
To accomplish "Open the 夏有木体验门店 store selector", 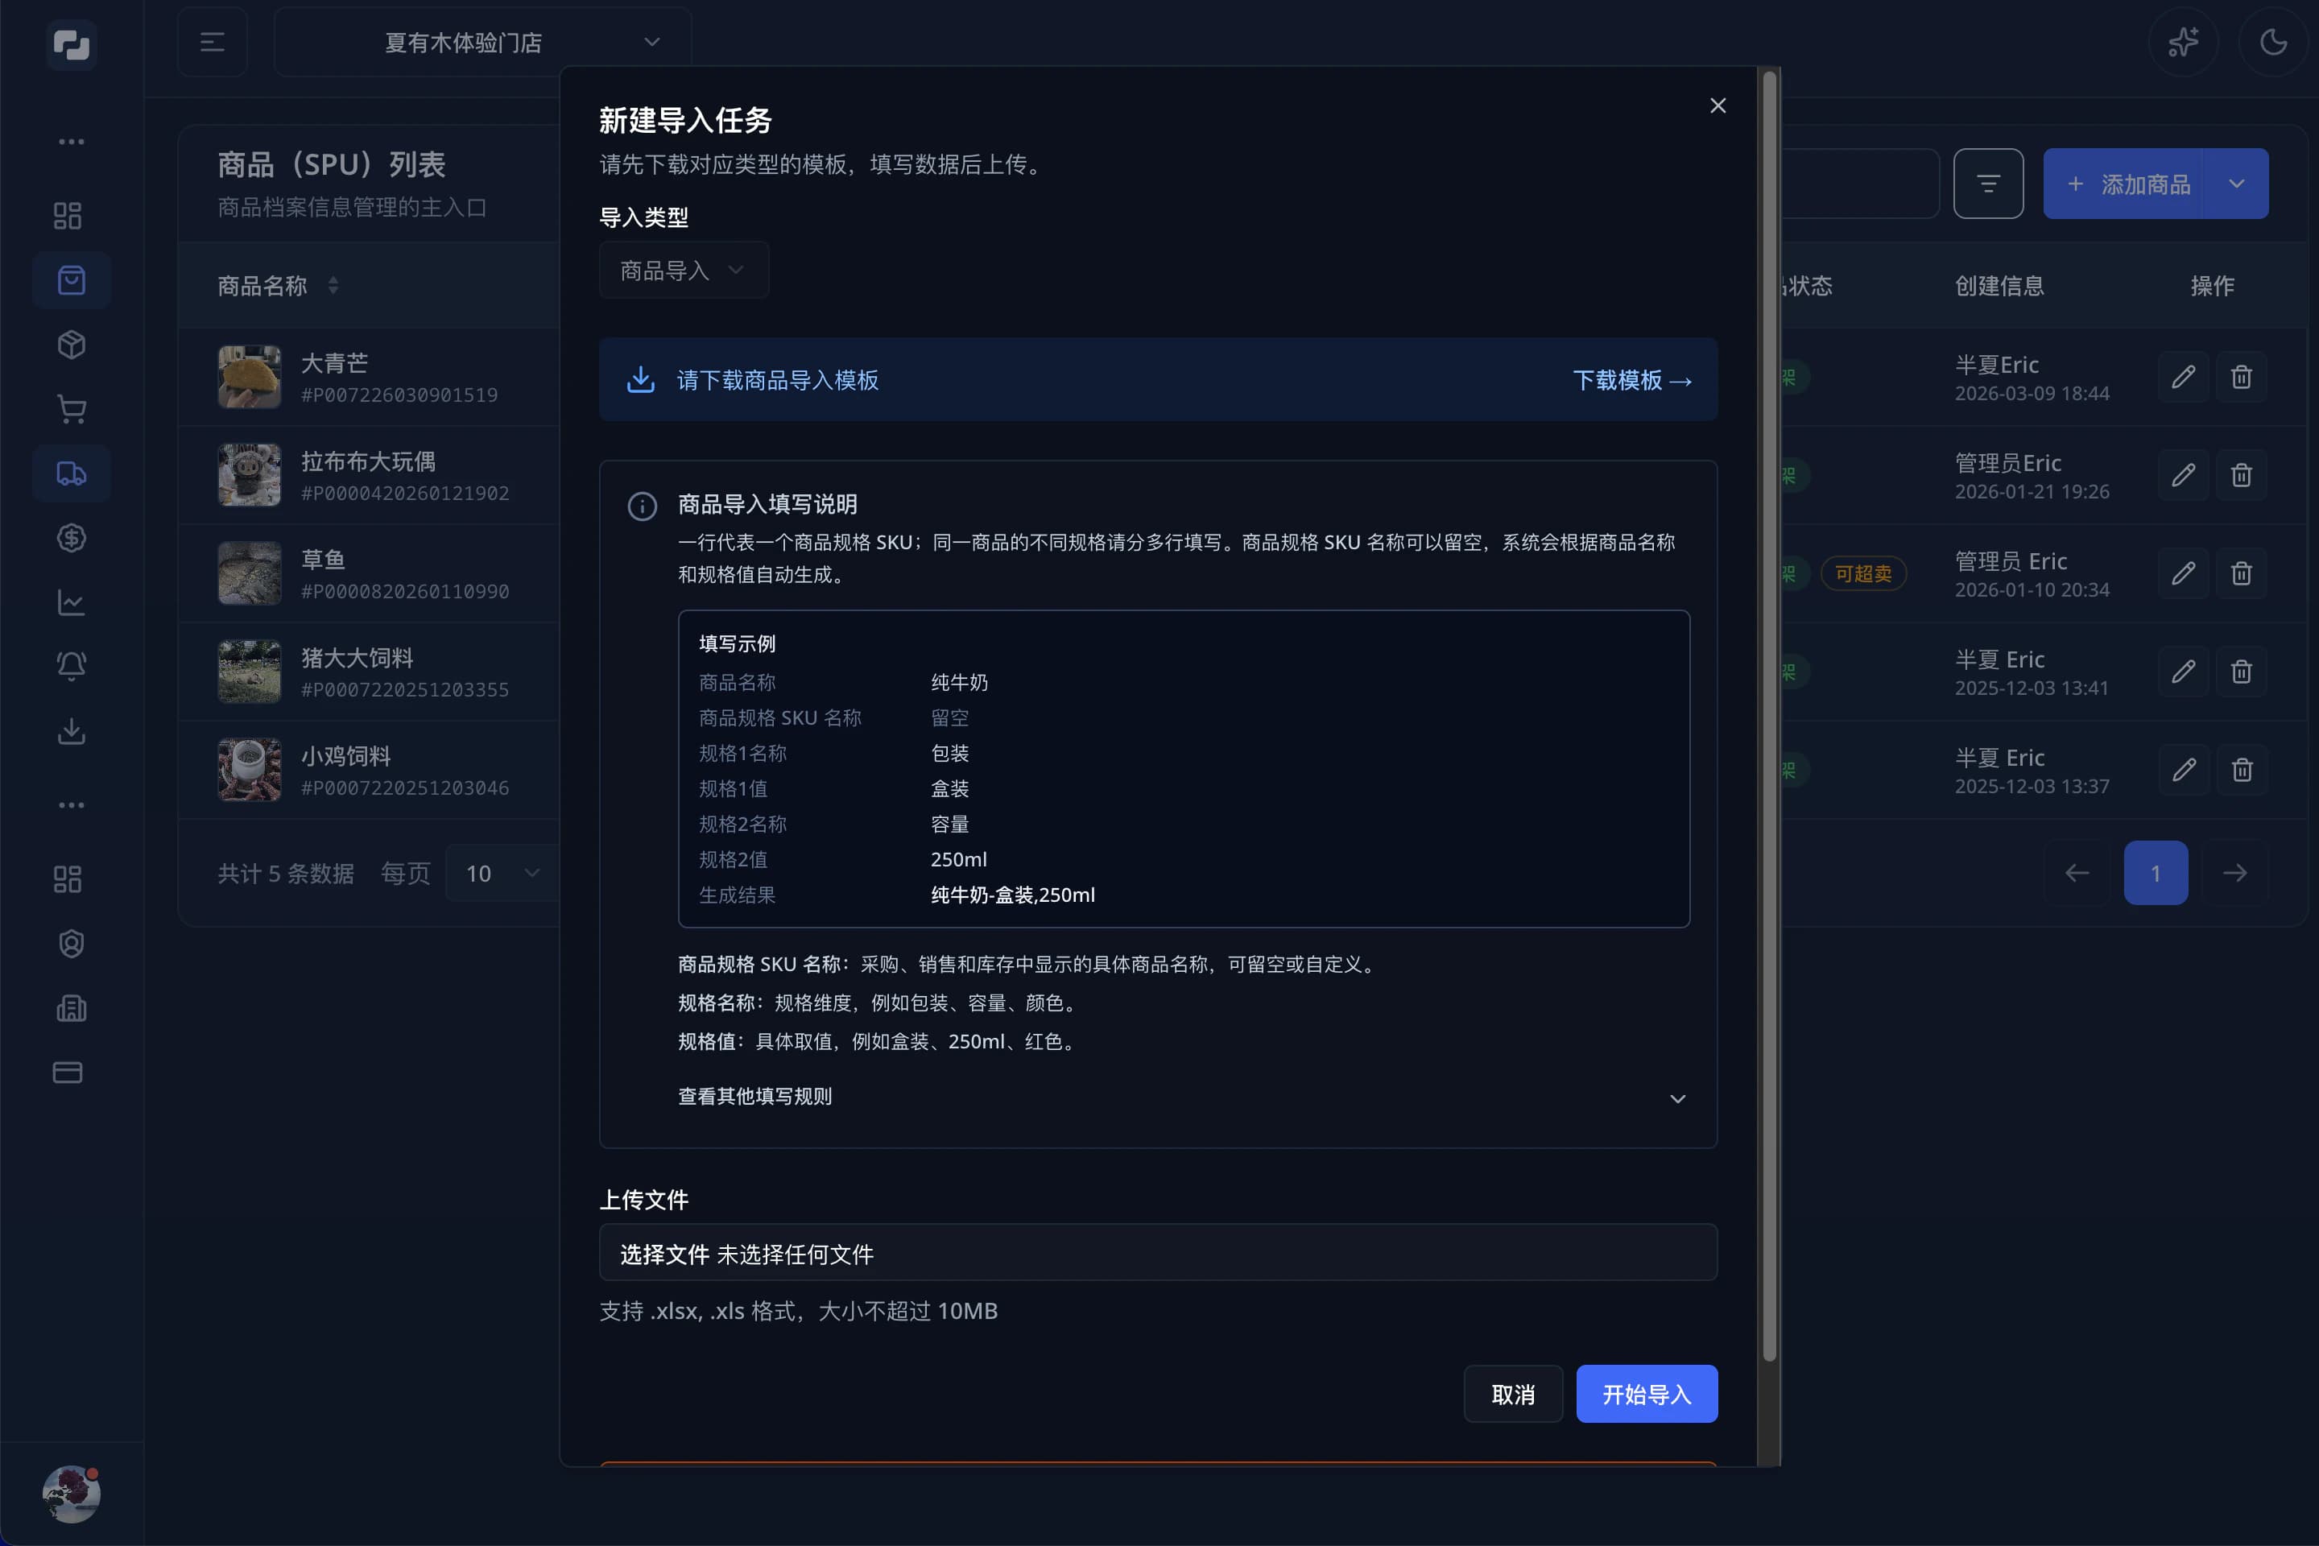I will point(482,43).
